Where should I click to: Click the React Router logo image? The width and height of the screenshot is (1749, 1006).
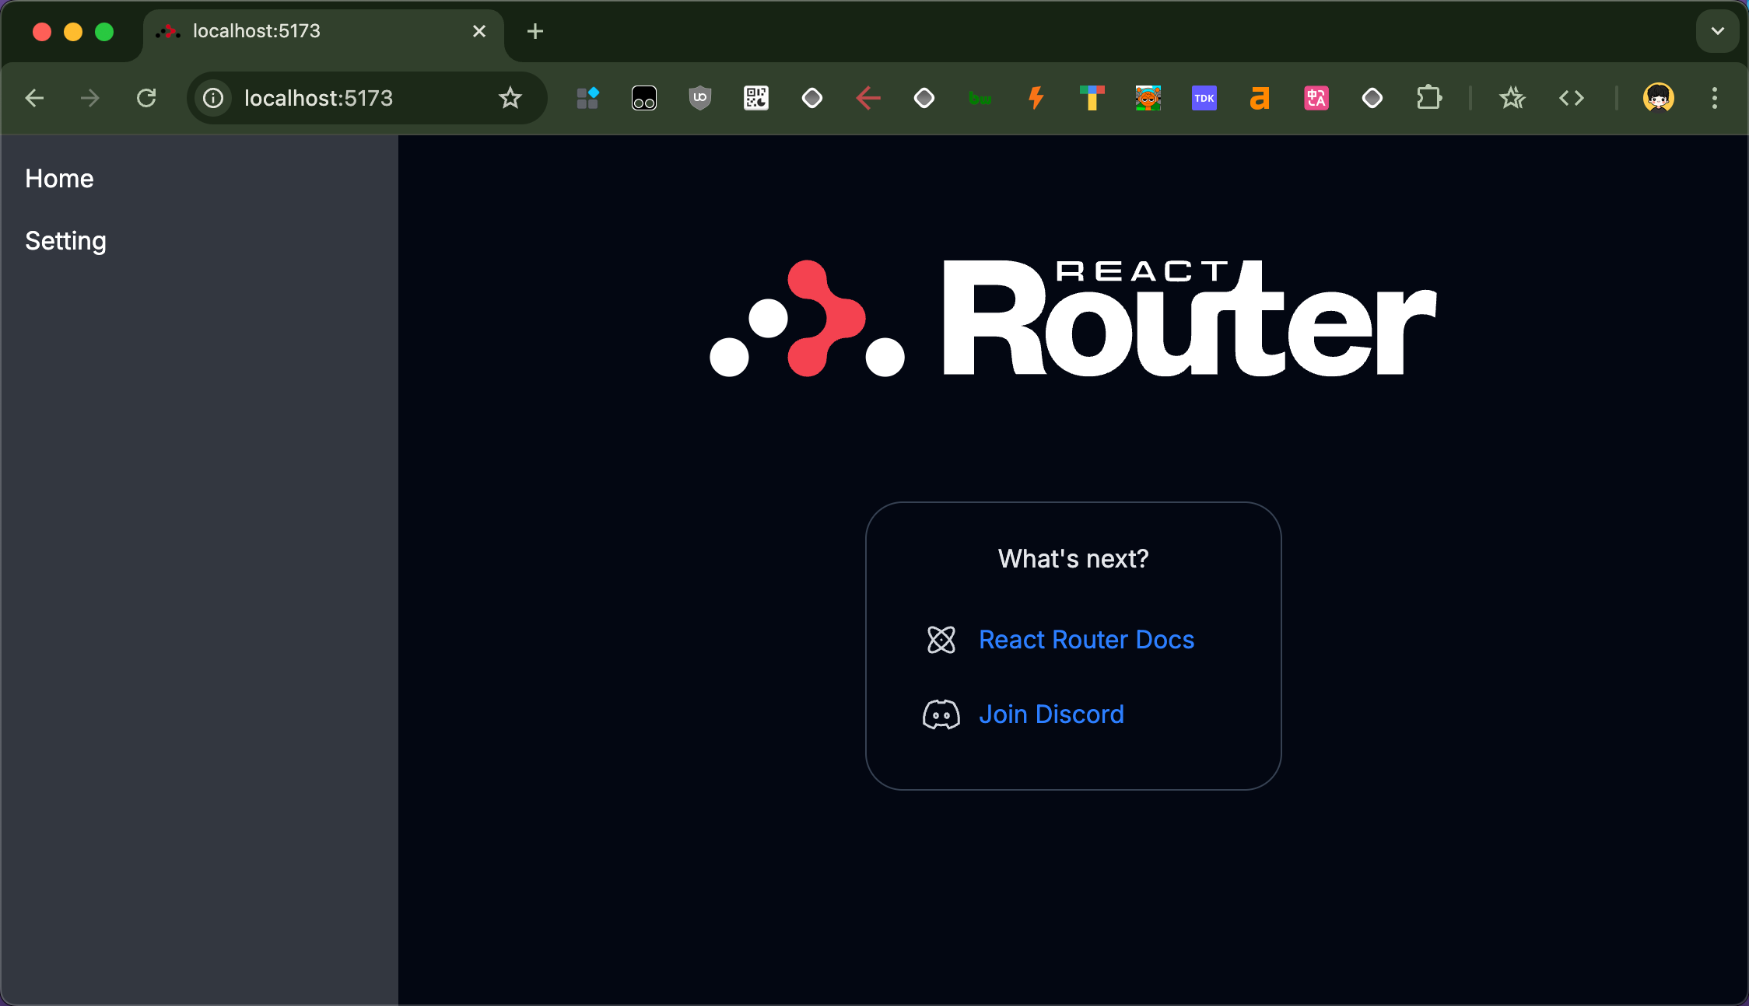(x=1073, y=318)
